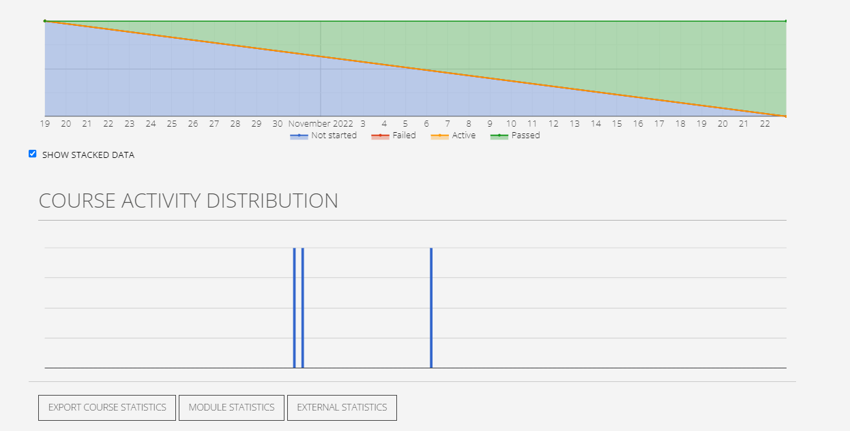Screen dimensions: 850x431
Task: Click the orange data point at chart's bottom-right
Action: [786, 116]
